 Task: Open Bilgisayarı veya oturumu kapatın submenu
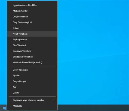[32, 100]
